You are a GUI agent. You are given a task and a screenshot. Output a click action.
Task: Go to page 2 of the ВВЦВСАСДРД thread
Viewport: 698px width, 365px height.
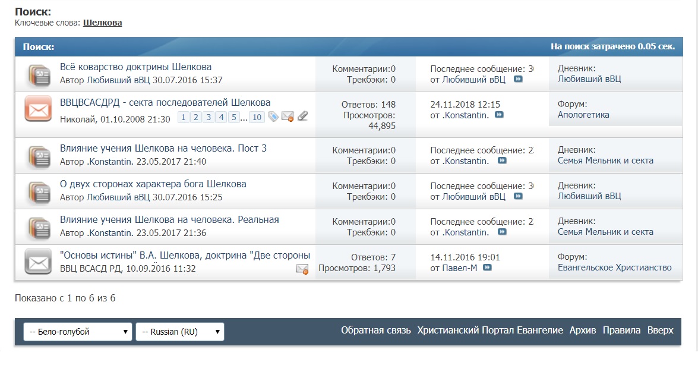[196, 118]
